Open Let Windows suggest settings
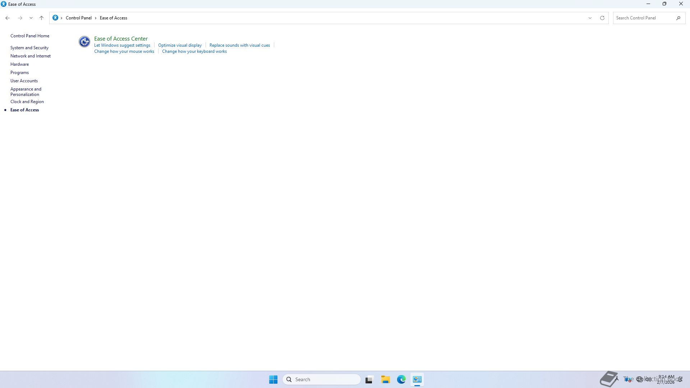 [x=122, y=45]
